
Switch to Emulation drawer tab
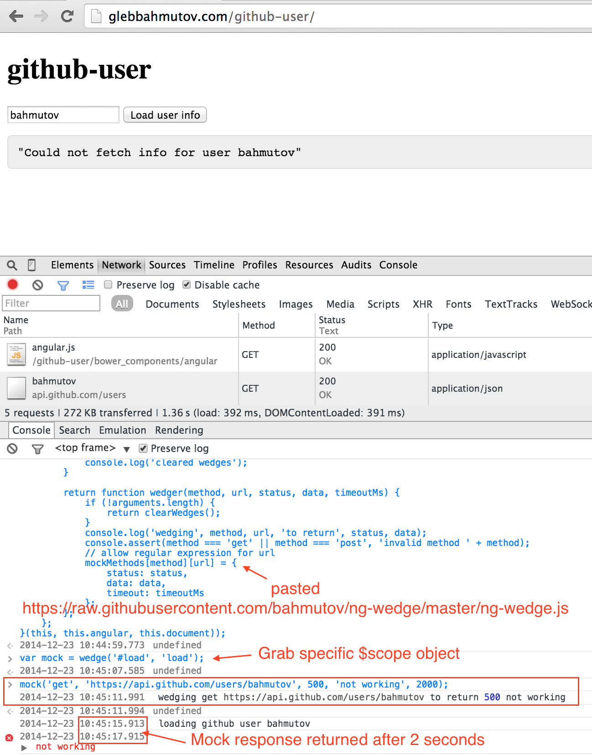tap(122, 430)
